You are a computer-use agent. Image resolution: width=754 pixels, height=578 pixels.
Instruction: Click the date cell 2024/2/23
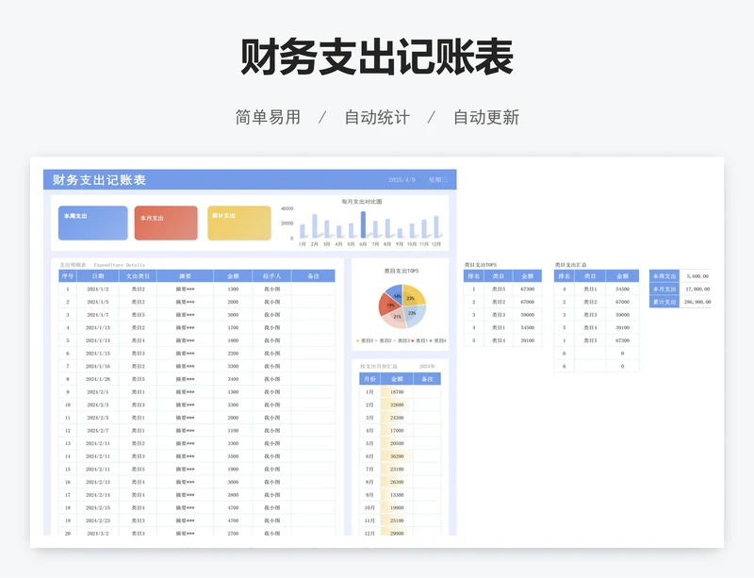pos(98,520)
